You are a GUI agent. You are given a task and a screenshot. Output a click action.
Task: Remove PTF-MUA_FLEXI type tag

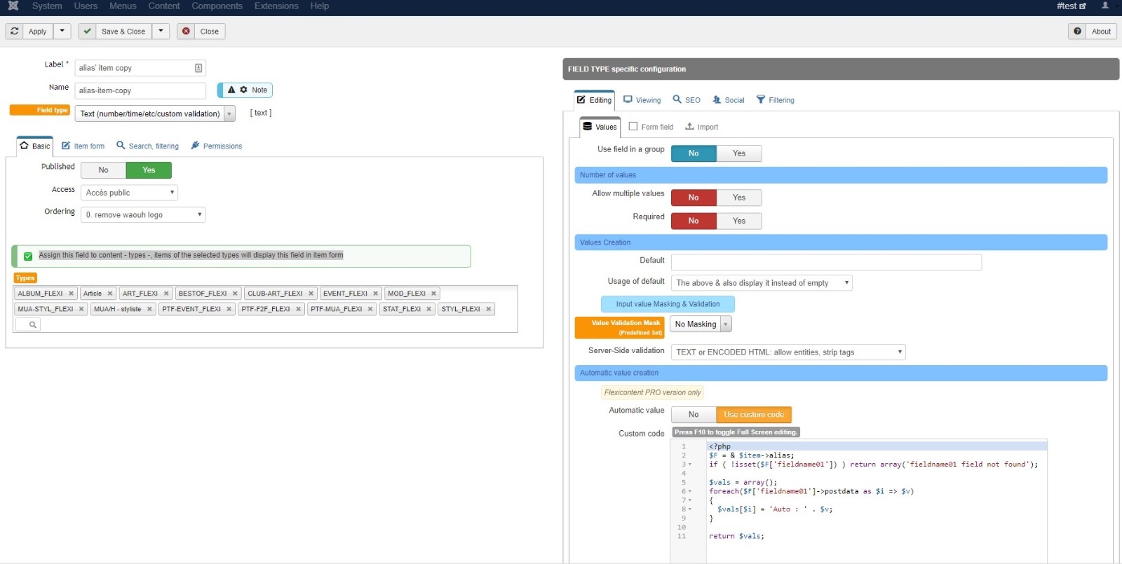click(370, 309)
